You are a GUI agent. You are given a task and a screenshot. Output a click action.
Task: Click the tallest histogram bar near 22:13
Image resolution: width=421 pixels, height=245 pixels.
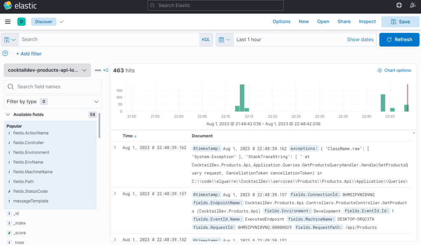[x=242, y=98]
